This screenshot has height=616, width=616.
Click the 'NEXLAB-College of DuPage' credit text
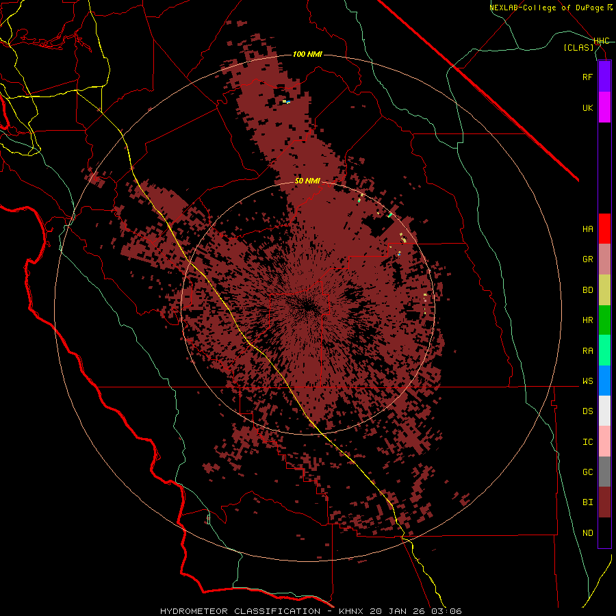click(547, 8)
